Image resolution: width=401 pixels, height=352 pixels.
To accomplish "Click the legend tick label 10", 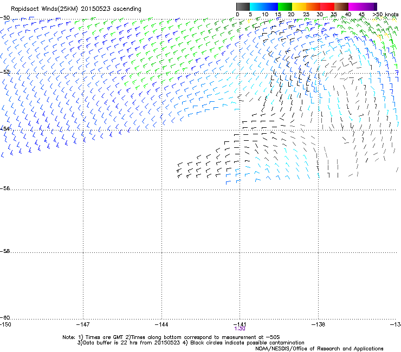I will click(265, 15).
